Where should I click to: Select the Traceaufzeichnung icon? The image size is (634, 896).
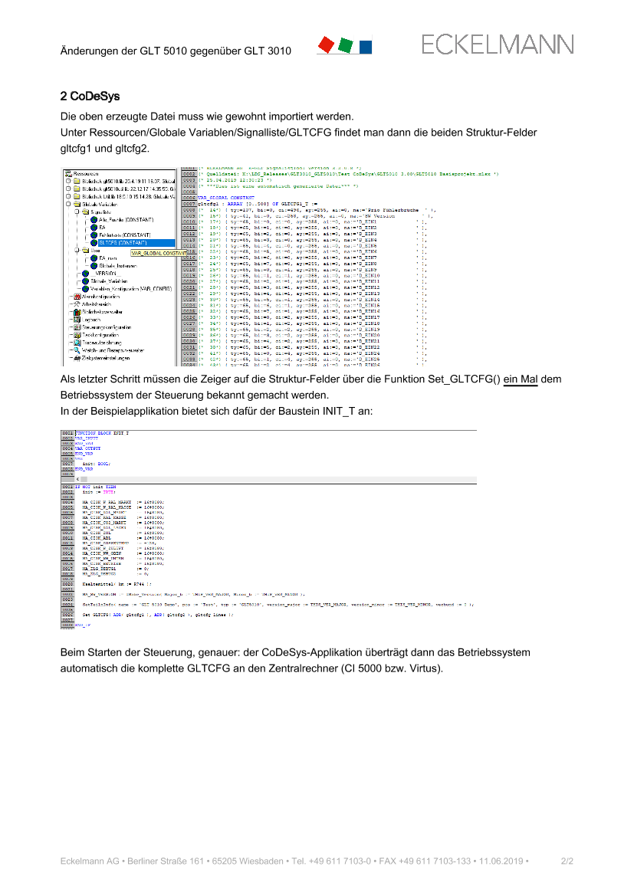click(x=77, y=343)
